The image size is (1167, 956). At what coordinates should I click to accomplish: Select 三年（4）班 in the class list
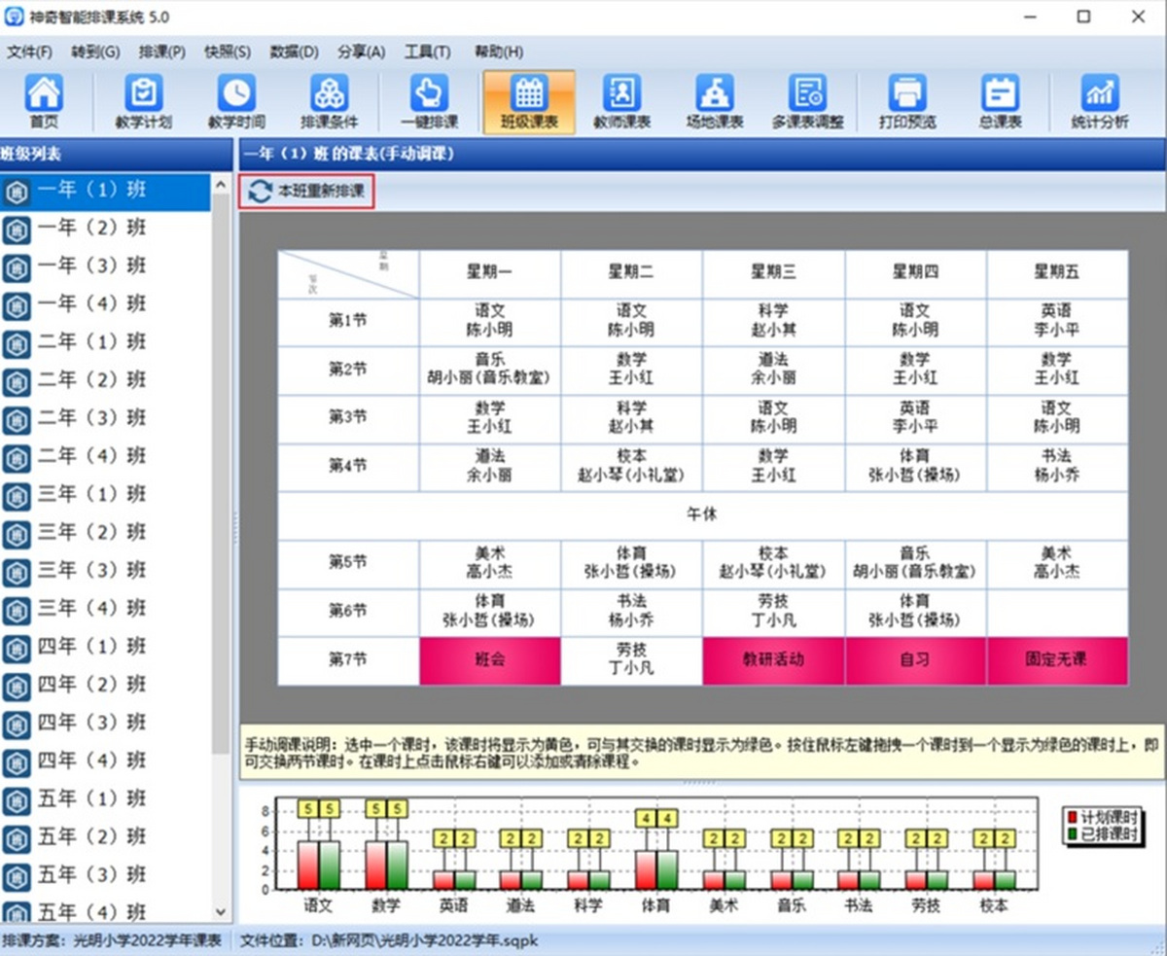click(x=105, y=611)
